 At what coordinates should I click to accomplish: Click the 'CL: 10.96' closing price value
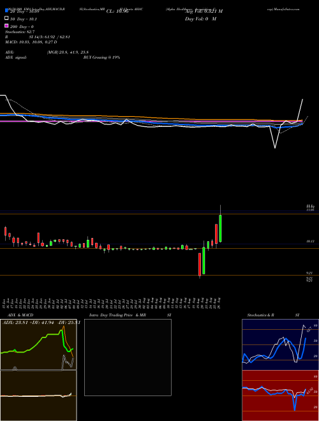[x=117, y=11]
